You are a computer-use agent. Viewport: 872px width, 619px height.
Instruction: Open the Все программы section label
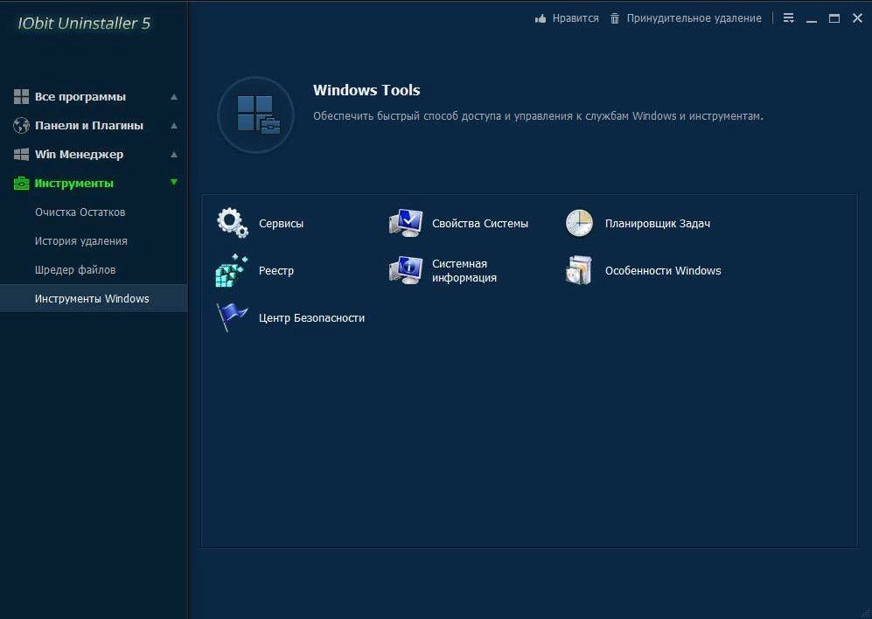(x=80, y=97)
